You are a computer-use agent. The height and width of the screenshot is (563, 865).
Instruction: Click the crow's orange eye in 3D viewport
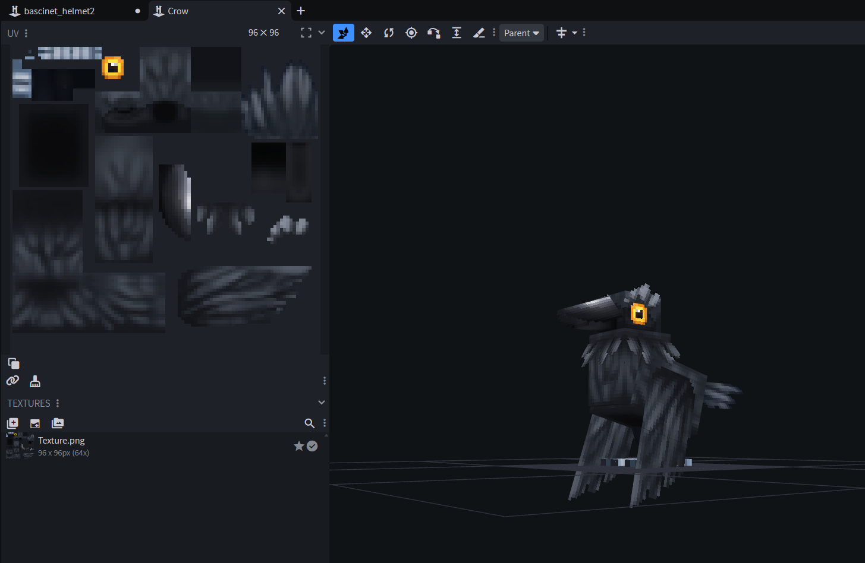pos(638,313)
